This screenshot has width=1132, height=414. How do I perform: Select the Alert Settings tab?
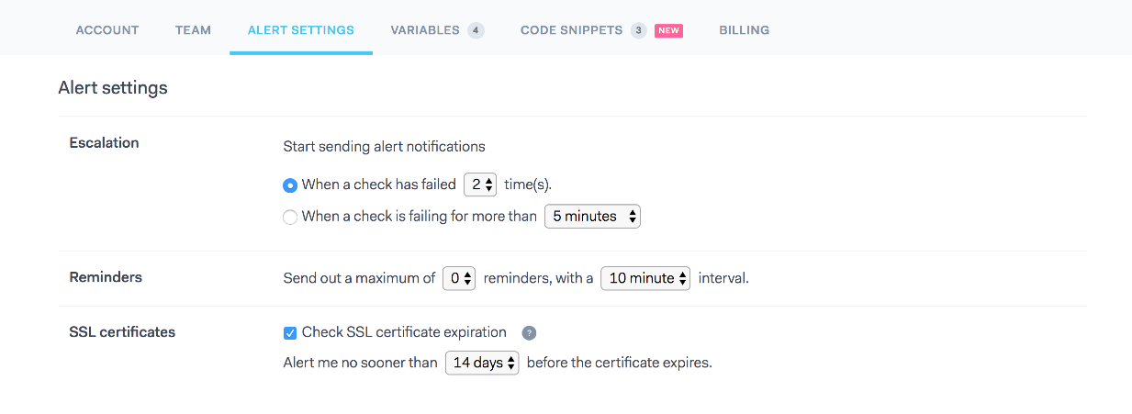click(x=300, y=30)
